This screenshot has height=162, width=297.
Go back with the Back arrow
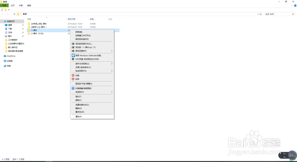point(3,14)
